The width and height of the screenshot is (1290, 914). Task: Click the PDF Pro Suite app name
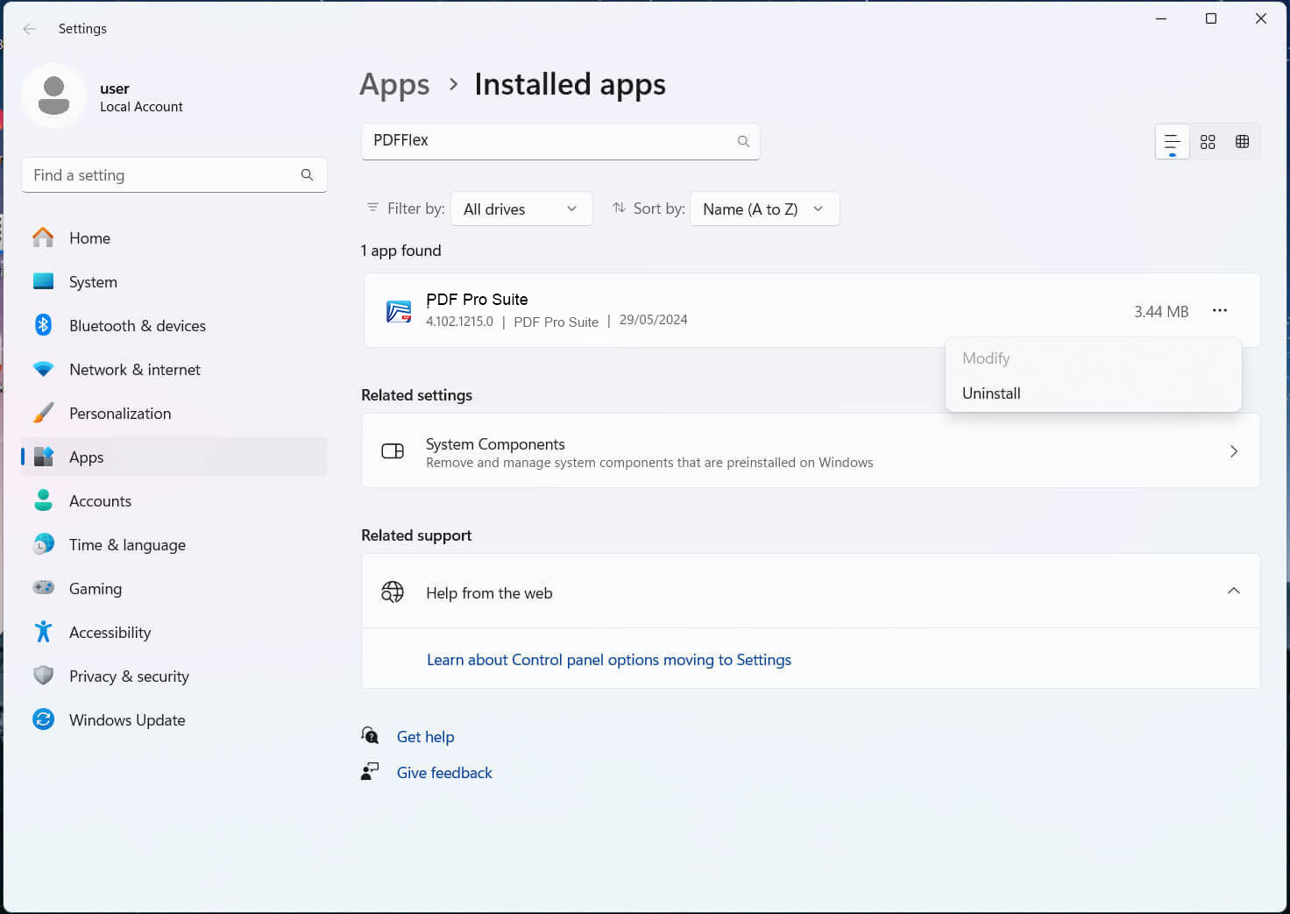[477, 300]
